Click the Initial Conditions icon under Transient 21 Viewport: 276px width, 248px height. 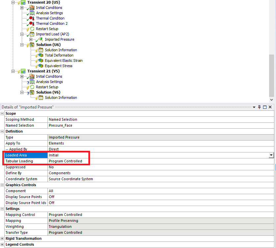click(32, 77)
